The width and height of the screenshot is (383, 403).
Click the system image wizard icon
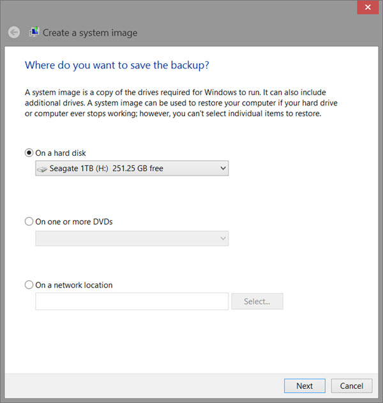[34, 32]
